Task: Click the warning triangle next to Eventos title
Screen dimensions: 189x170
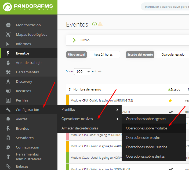Action: 100,24
